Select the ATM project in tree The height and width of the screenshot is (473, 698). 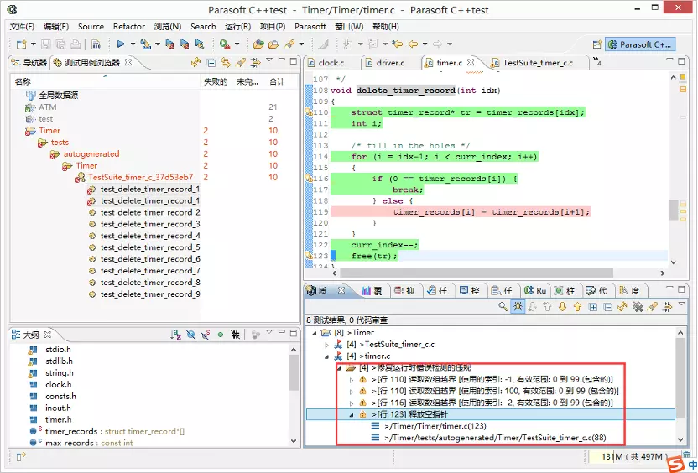tap(47, 107)
